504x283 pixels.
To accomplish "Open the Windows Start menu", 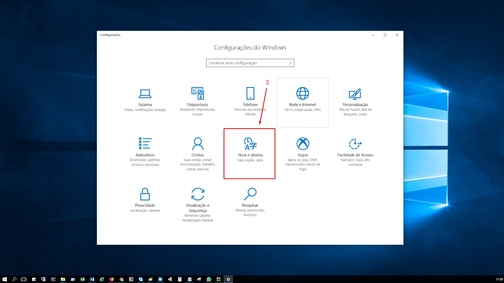I will pyautogui.click(x=5, y=279).
